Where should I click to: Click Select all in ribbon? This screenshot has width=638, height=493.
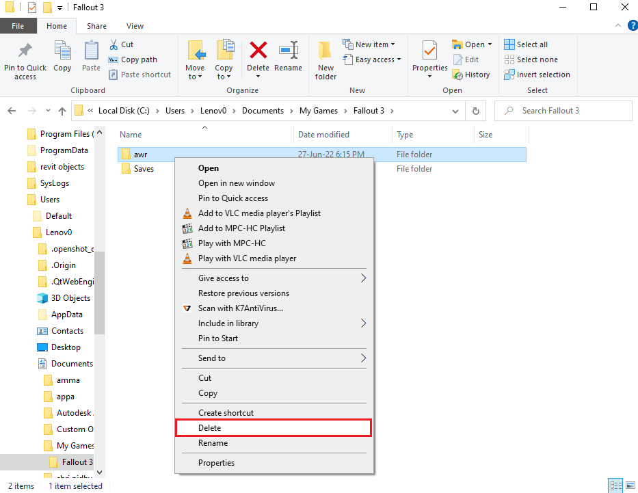tap(526, 44)
